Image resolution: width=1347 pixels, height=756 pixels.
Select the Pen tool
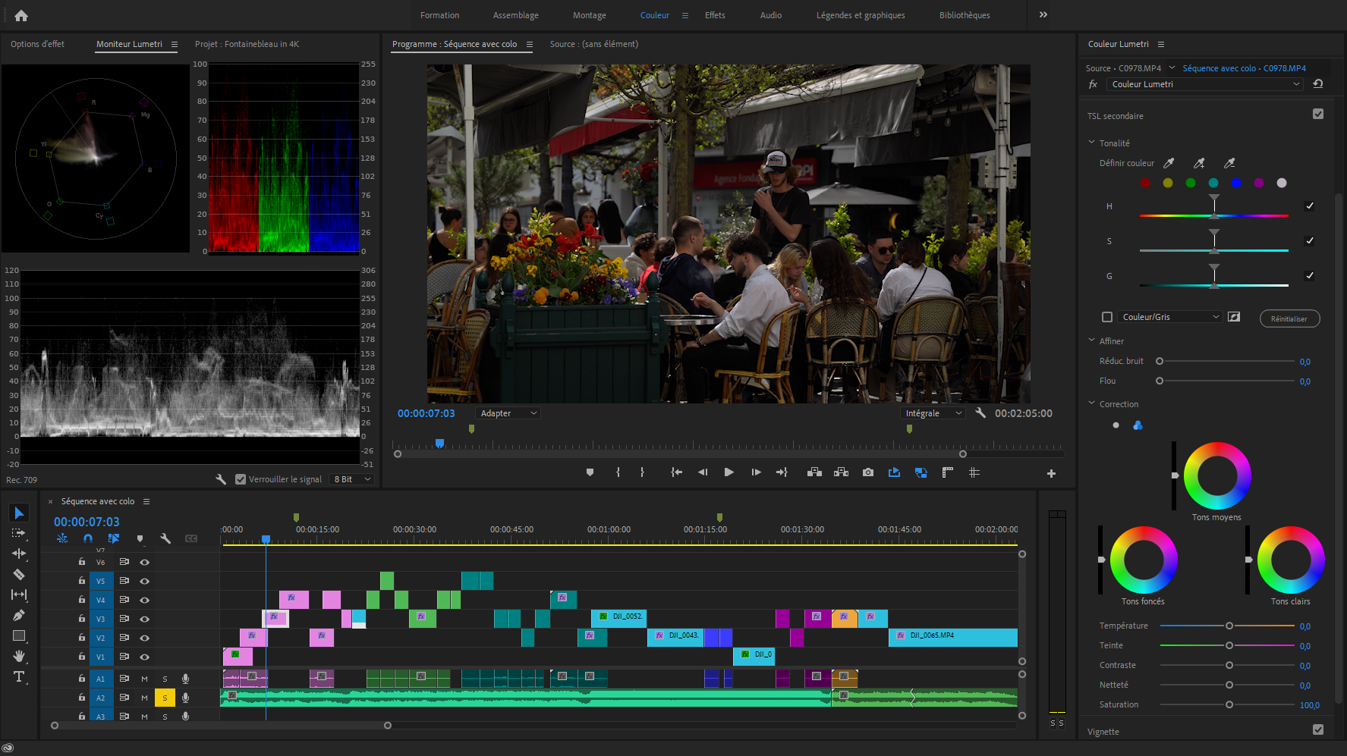(x=19, y=615)
